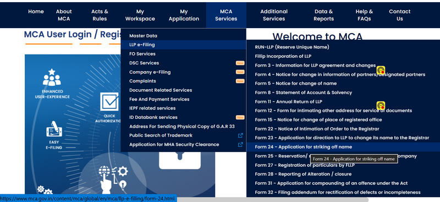440x202 pixels.
Task: Open the My Workspace menu
Action: tap(140, 15)
